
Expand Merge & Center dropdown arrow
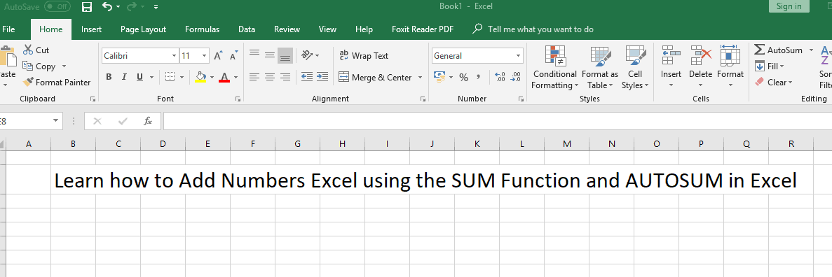[x=420, y=78]
